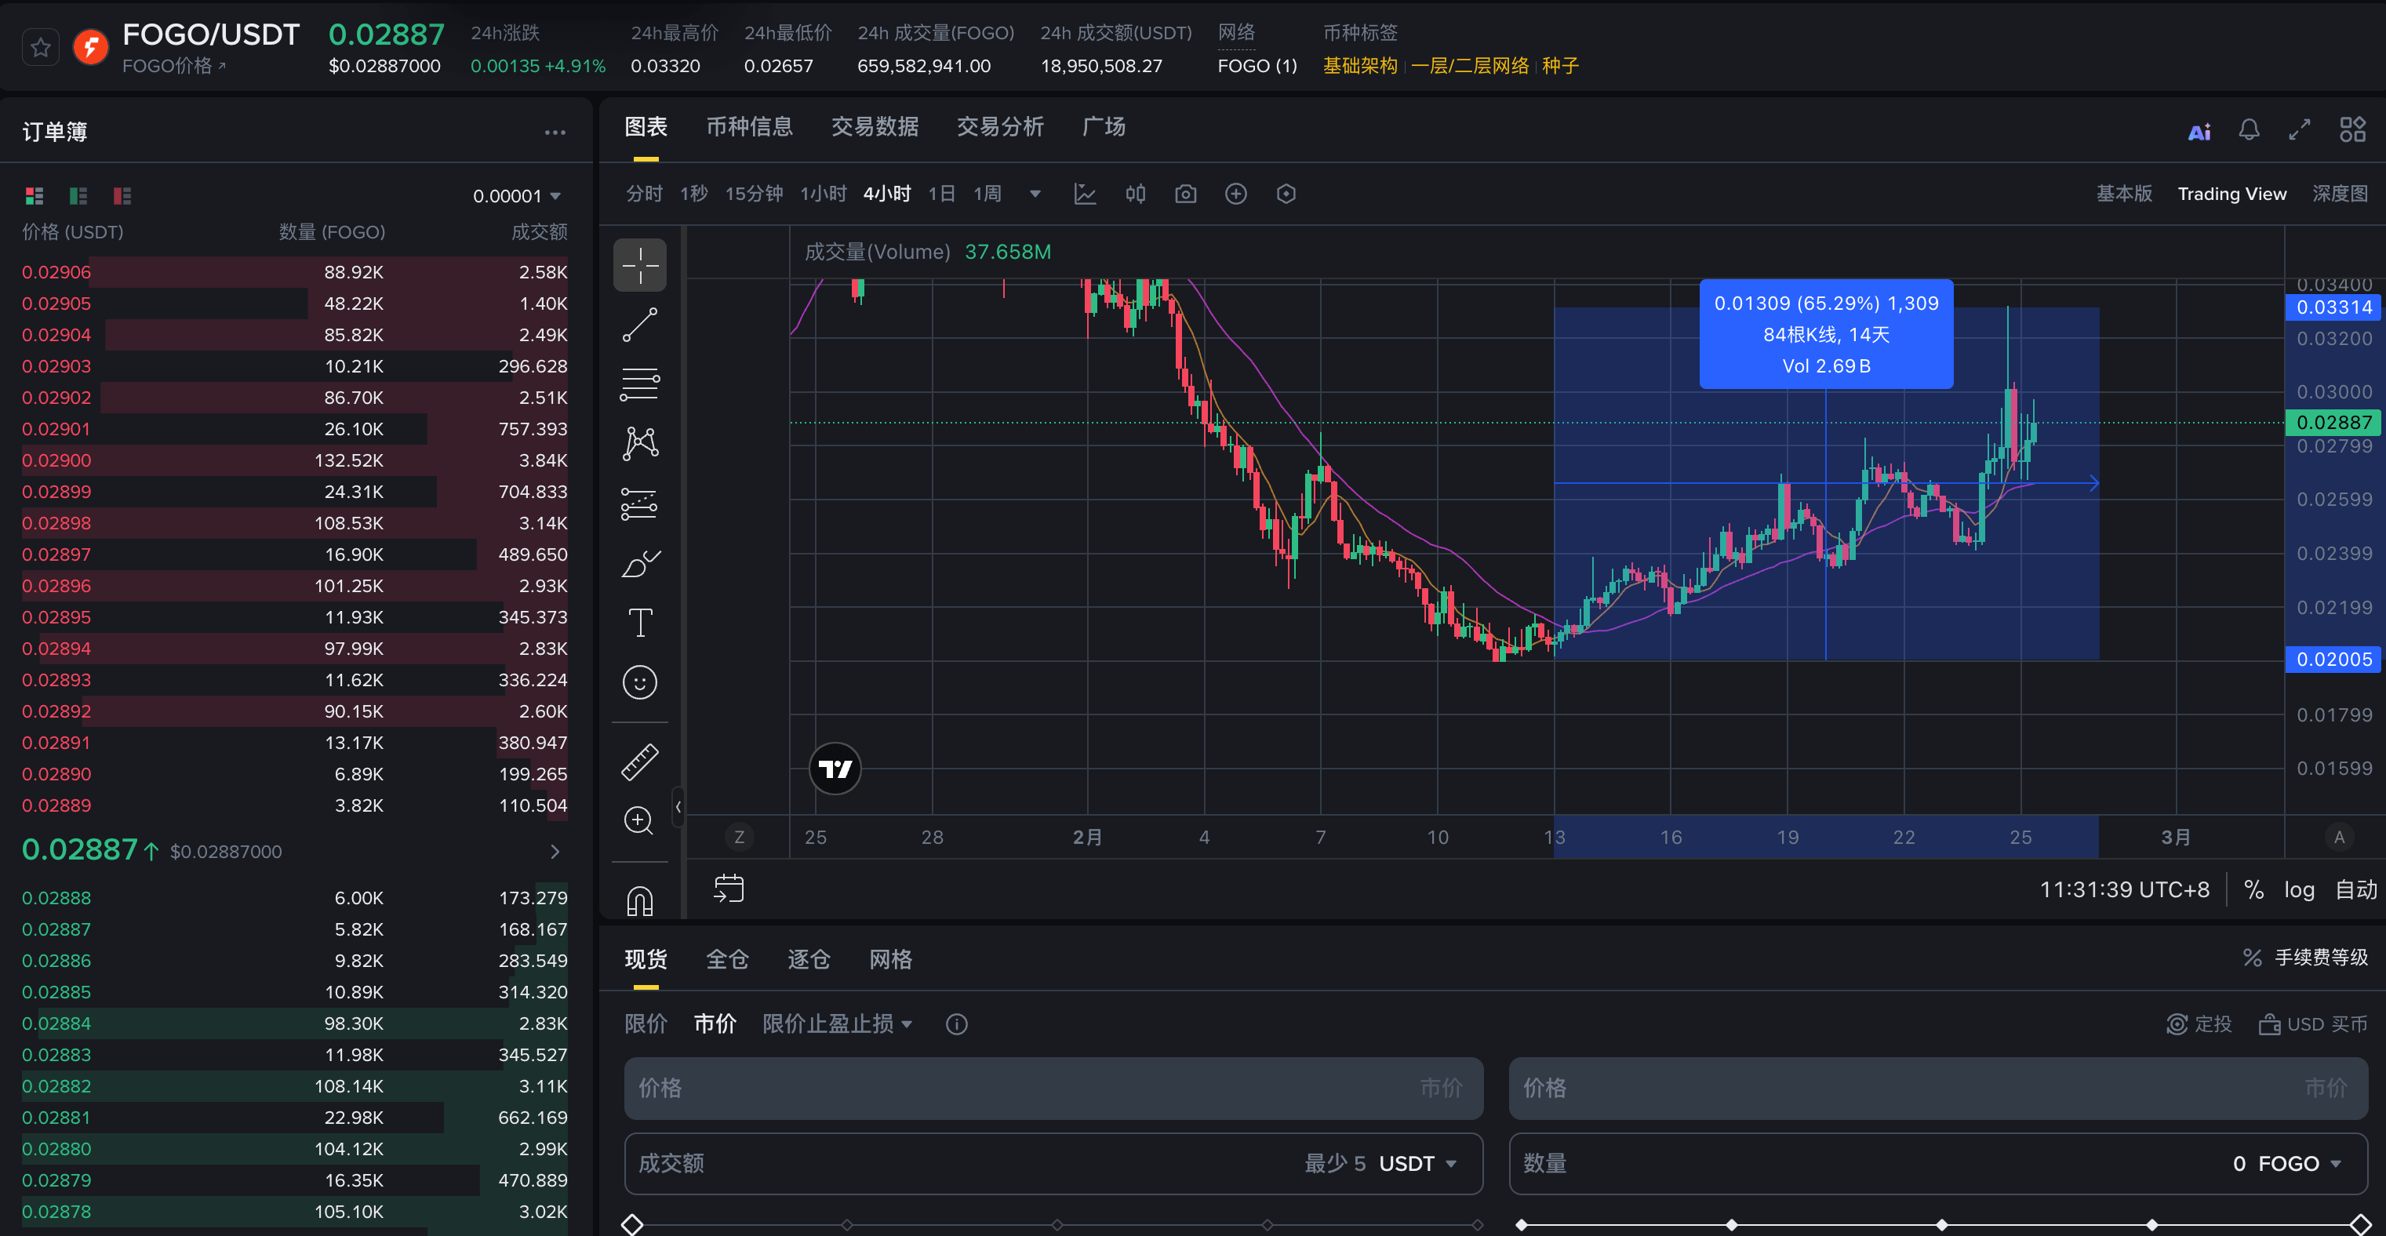
Task: Switch chart interval to 1小时
Action: coord(824,194)
